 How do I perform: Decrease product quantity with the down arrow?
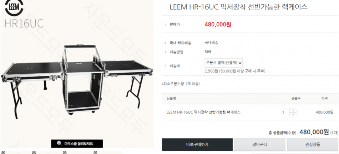pos(293,115)
